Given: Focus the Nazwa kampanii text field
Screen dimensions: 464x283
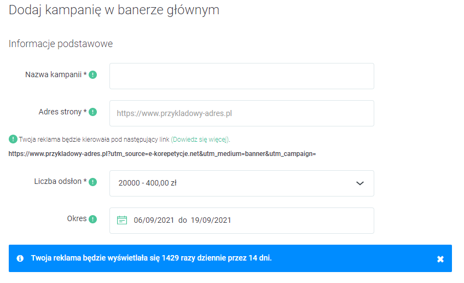Looking at the screenshot, I should point(241,76).
